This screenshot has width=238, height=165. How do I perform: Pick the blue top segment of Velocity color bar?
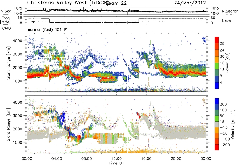[217, 101]
